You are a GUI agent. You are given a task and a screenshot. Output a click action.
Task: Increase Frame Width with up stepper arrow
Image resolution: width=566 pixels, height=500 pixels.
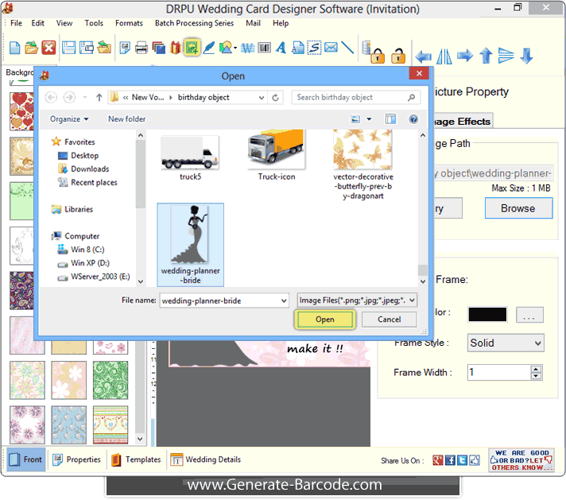pos(536,369)
